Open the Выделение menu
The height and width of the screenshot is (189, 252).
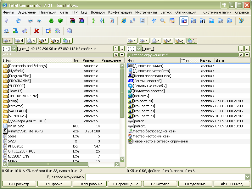[x=27, y=12]
